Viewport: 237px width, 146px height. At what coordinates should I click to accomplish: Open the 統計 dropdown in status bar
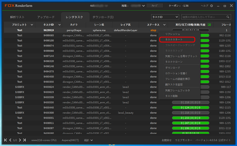click(x=89, y=140)
